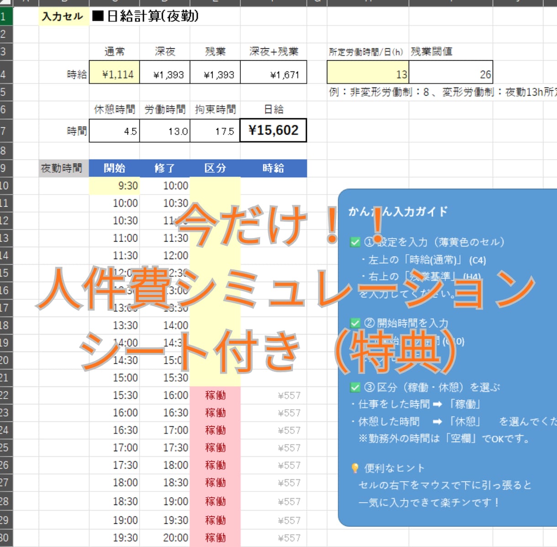
Task: Click the 残業 column label above wages
Action: [215, 52]
